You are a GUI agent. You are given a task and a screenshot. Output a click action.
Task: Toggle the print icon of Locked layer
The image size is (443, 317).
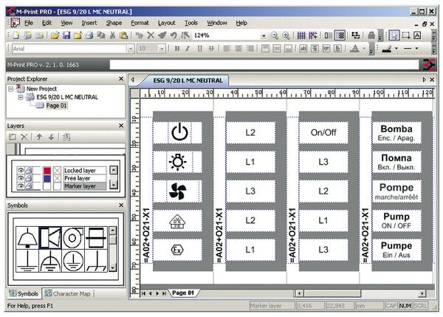[29, 171]
